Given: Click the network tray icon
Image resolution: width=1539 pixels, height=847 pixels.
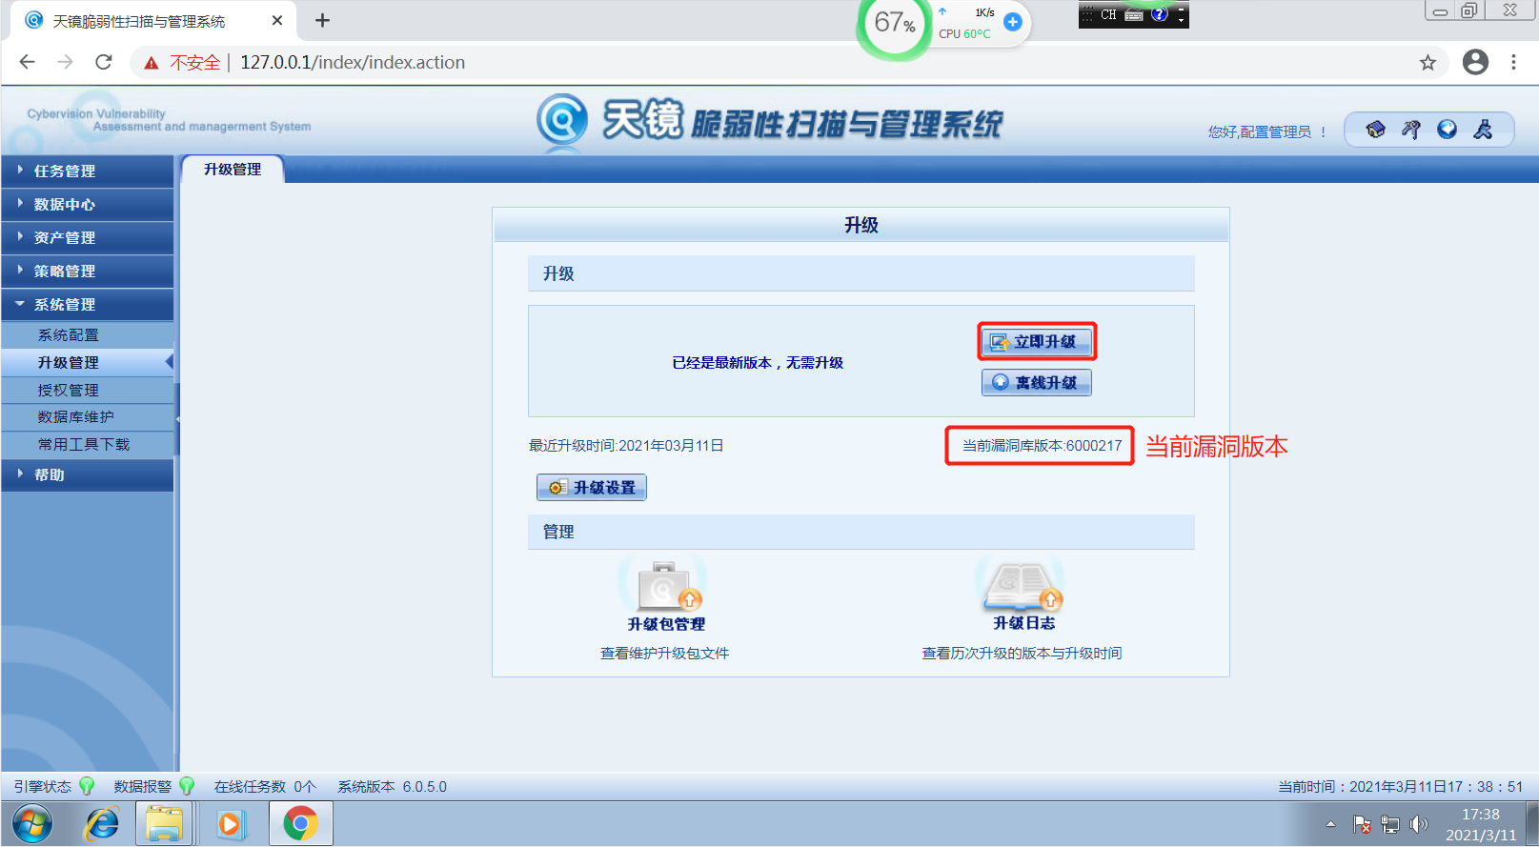Looking at the screenshot, I should [1390, 824].
